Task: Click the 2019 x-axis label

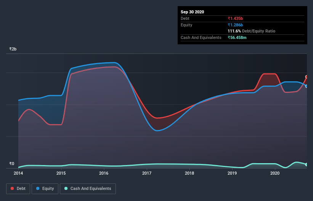Action: pyautogui.click(x=232, y=173)
